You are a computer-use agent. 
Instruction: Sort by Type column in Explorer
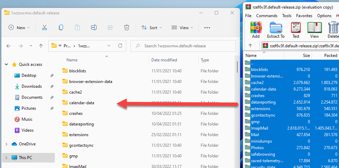(x=205, y=60)
